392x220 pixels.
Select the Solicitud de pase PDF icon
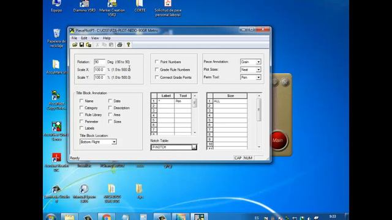pyautogui.click(x=168, y=7)
